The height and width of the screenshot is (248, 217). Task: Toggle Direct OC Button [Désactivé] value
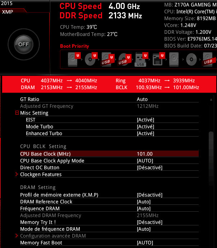pos(149,167)
